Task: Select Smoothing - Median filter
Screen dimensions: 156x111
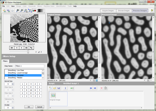Action: [x=23, y=78]
